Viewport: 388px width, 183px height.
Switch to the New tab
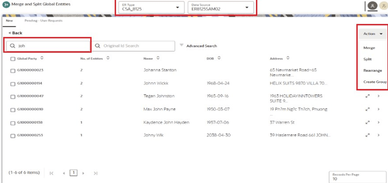(9, 21)
